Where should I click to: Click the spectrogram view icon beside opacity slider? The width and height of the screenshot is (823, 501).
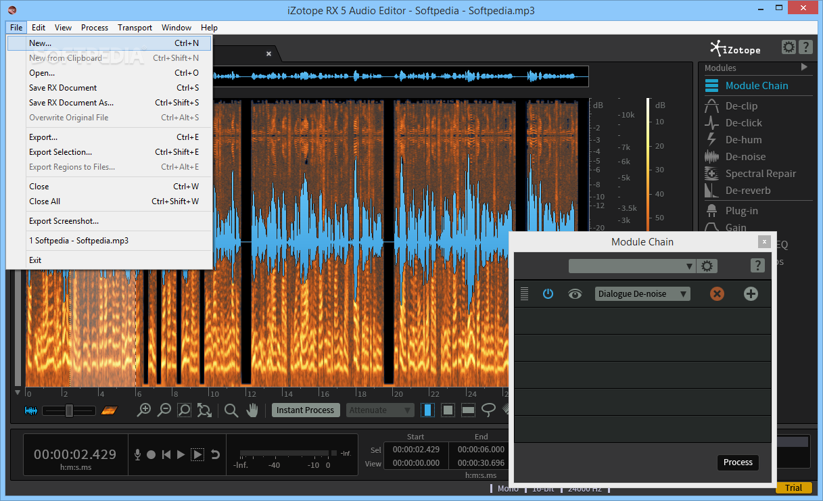(x=109, y=410)
